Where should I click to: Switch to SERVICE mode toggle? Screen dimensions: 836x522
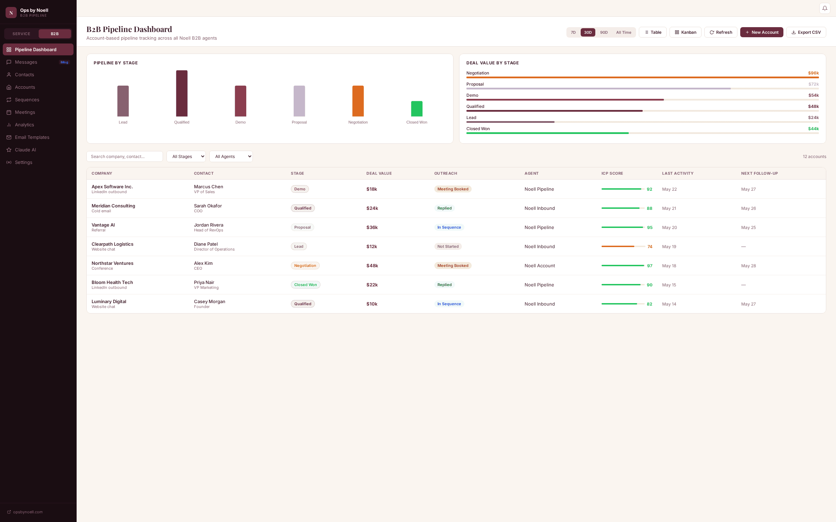click(21, 34)
